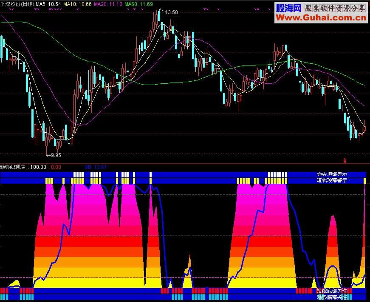Click the 13.58 high price label
Screen dimensions: 370x302
click(x=171, y=12)
